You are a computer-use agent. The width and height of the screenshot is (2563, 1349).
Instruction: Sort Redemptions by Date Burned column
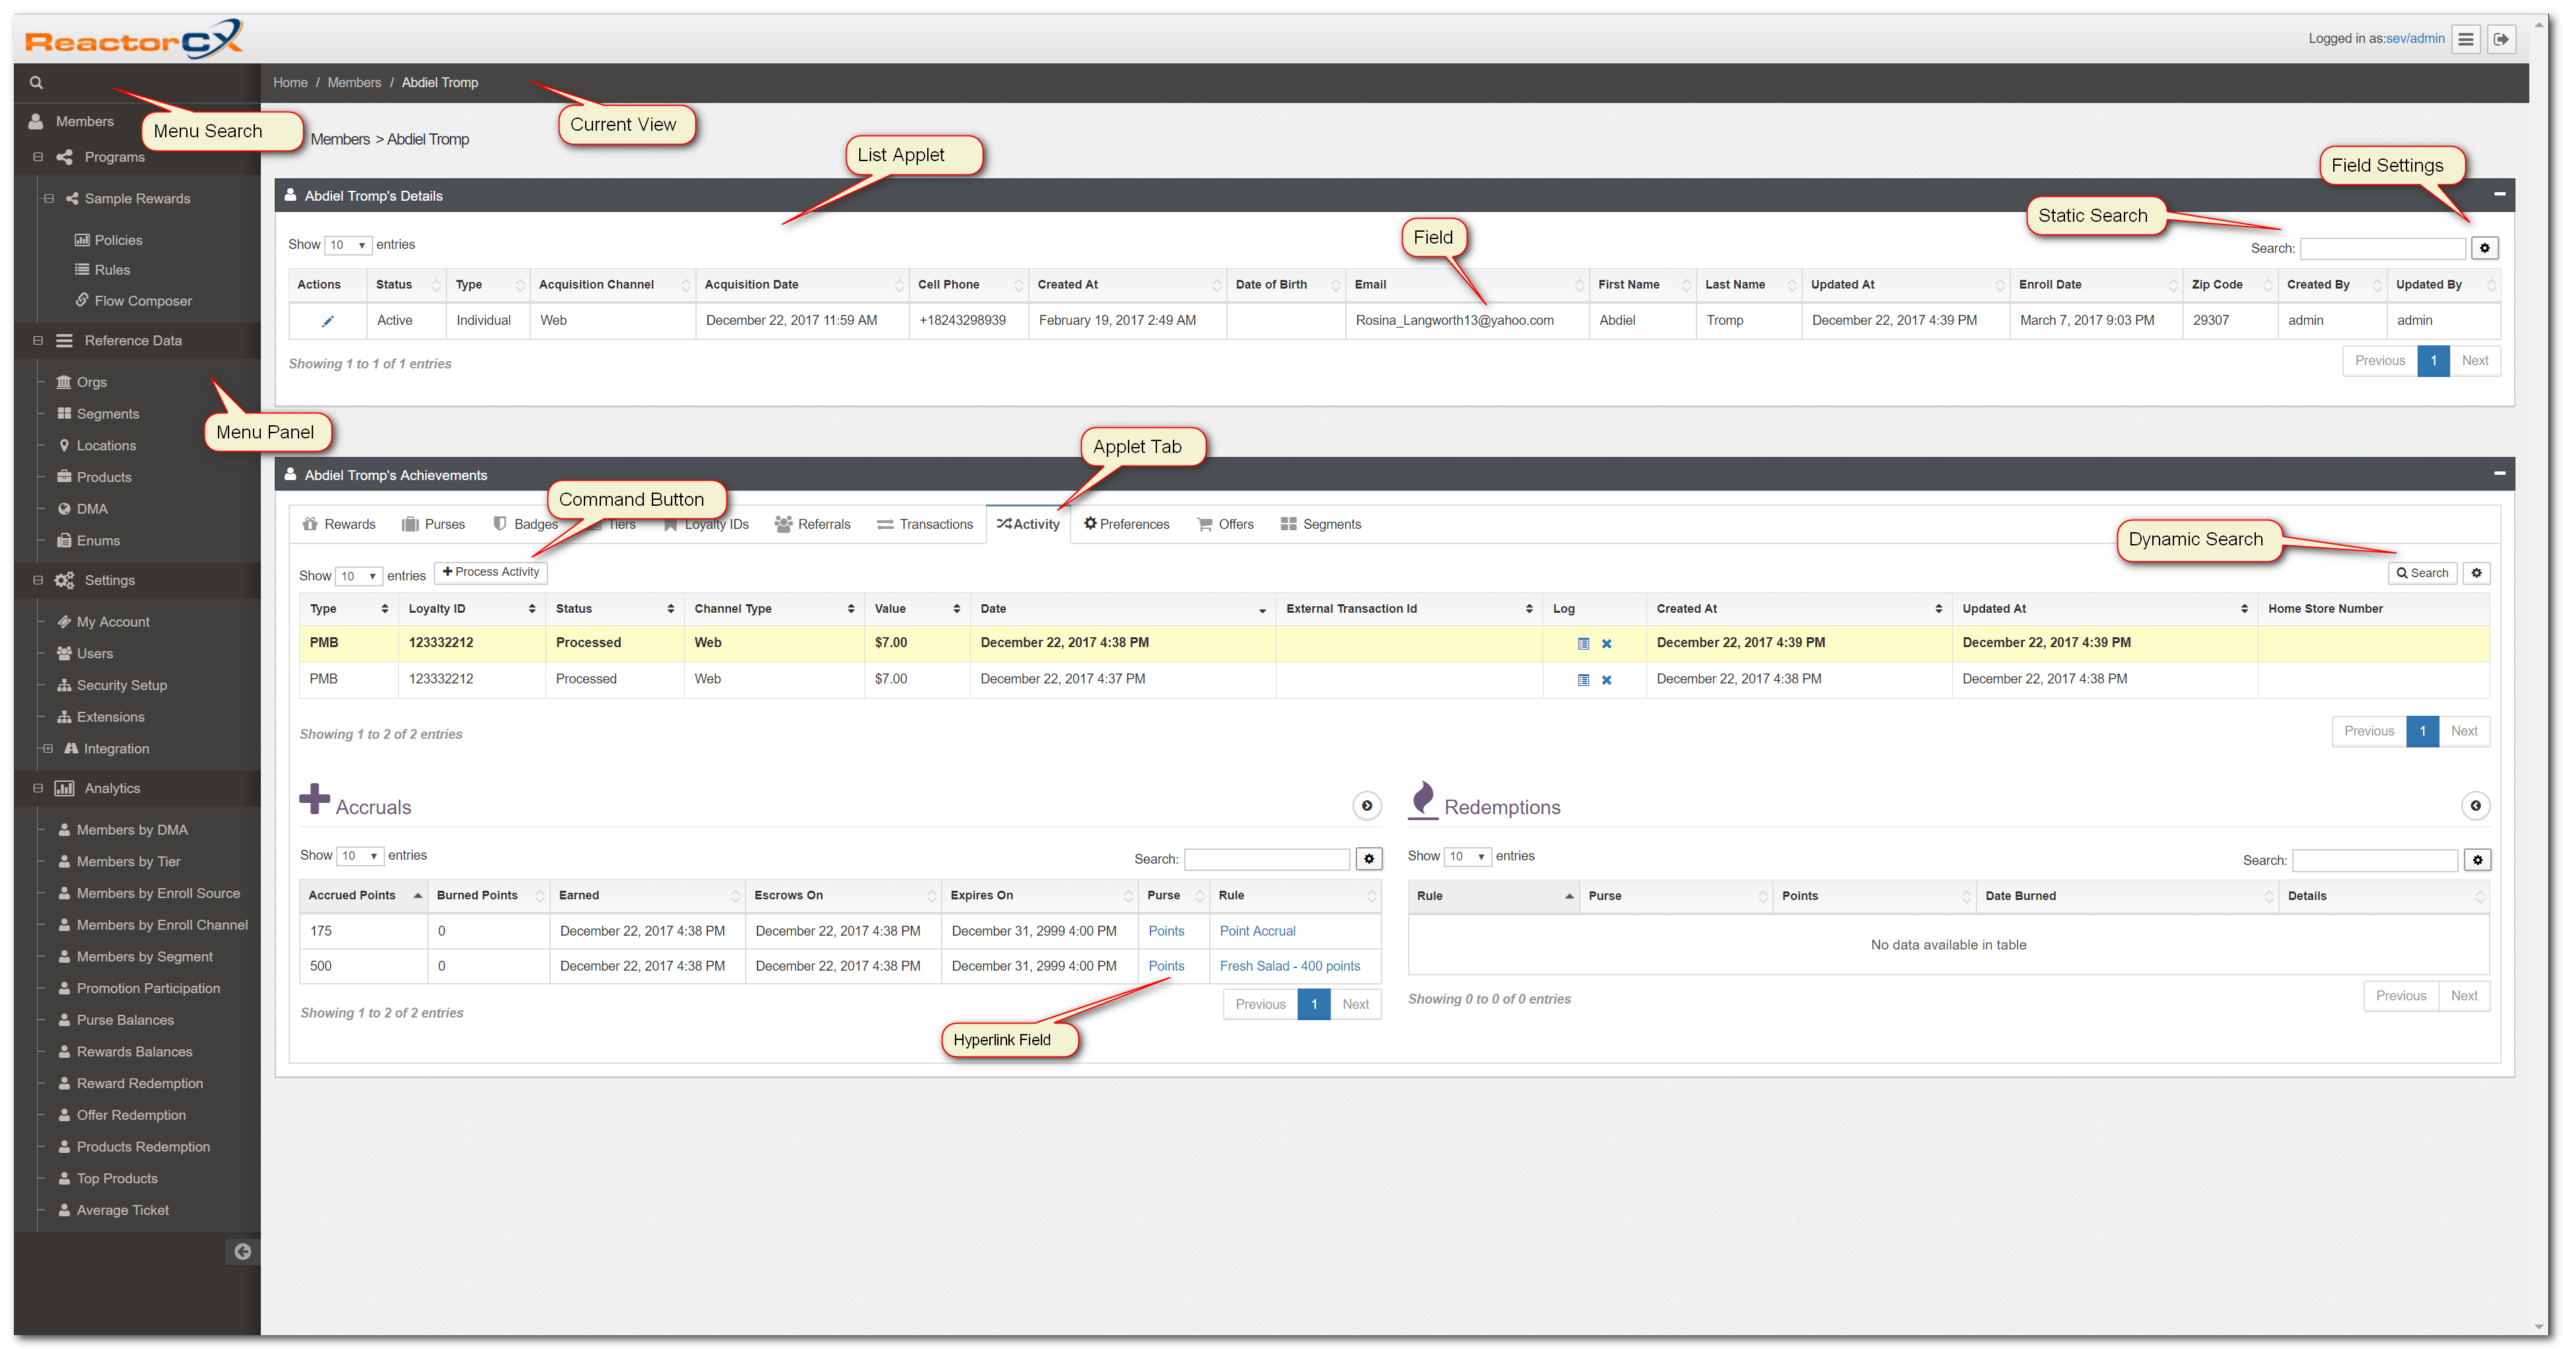click(2127, 896)
